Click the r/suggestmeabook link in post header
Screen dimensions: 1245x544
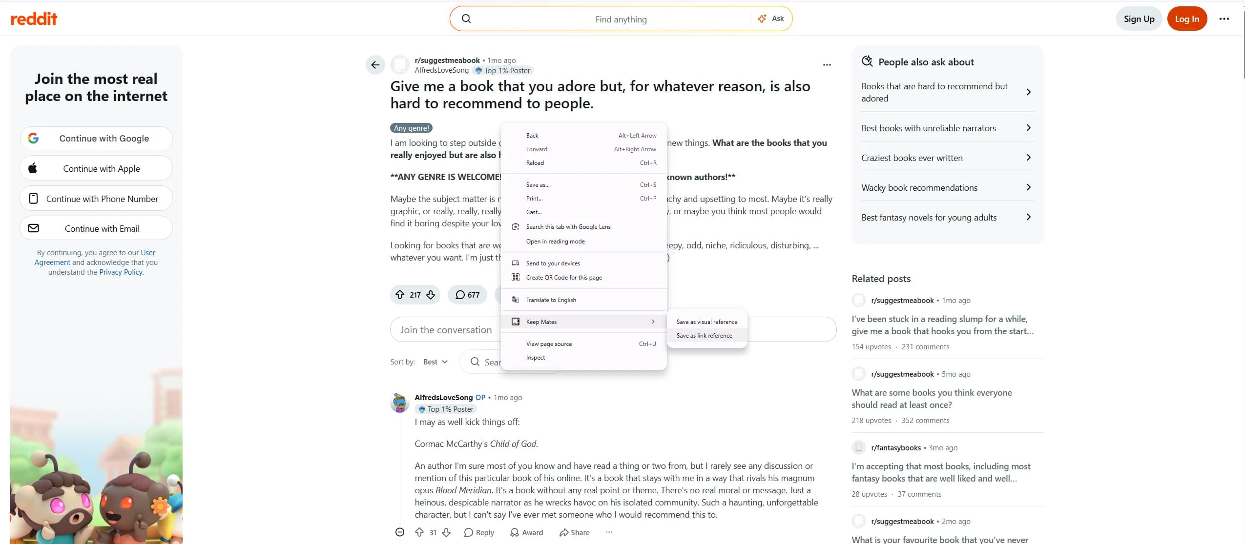(447, 60)
